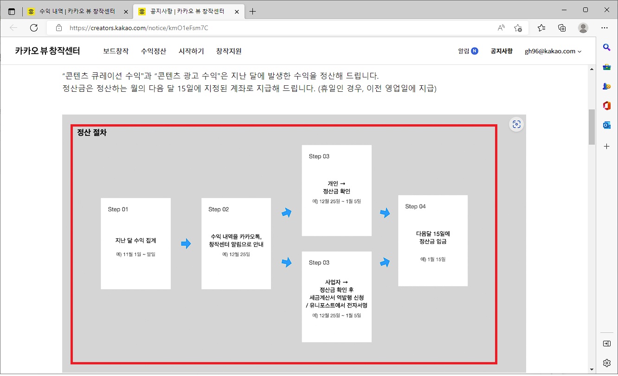Click the 예) 11월 1일 ~ 말일 text
The width and height of the screenshot is (618, 376).
pos(136,255)
